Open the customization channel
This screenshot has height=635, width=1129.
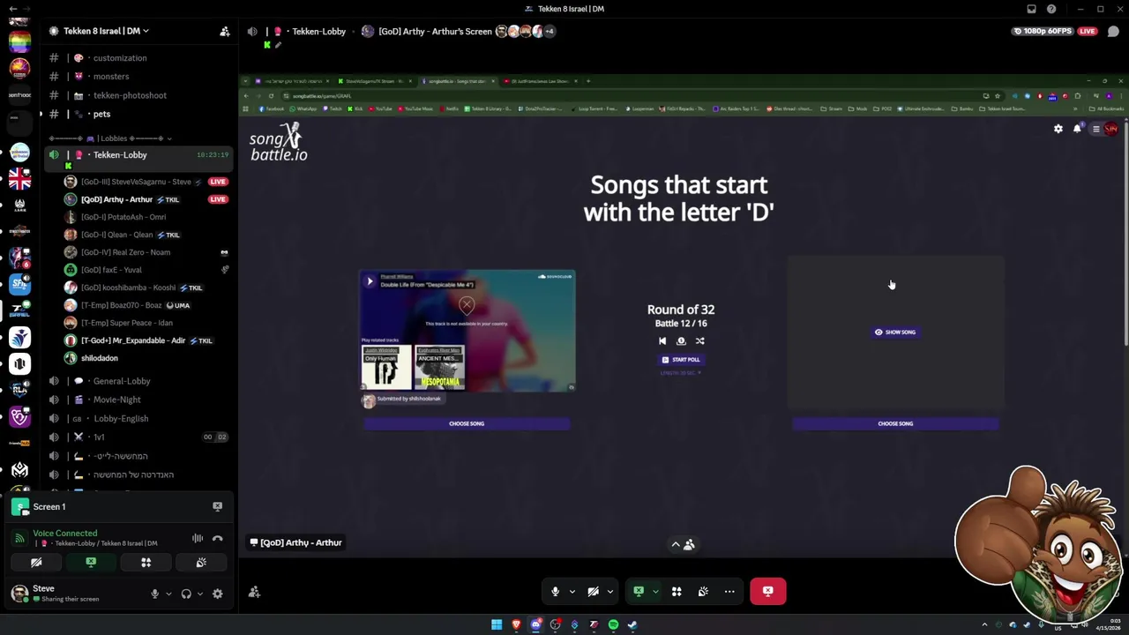pyautogui.click(x=120, y=58)
